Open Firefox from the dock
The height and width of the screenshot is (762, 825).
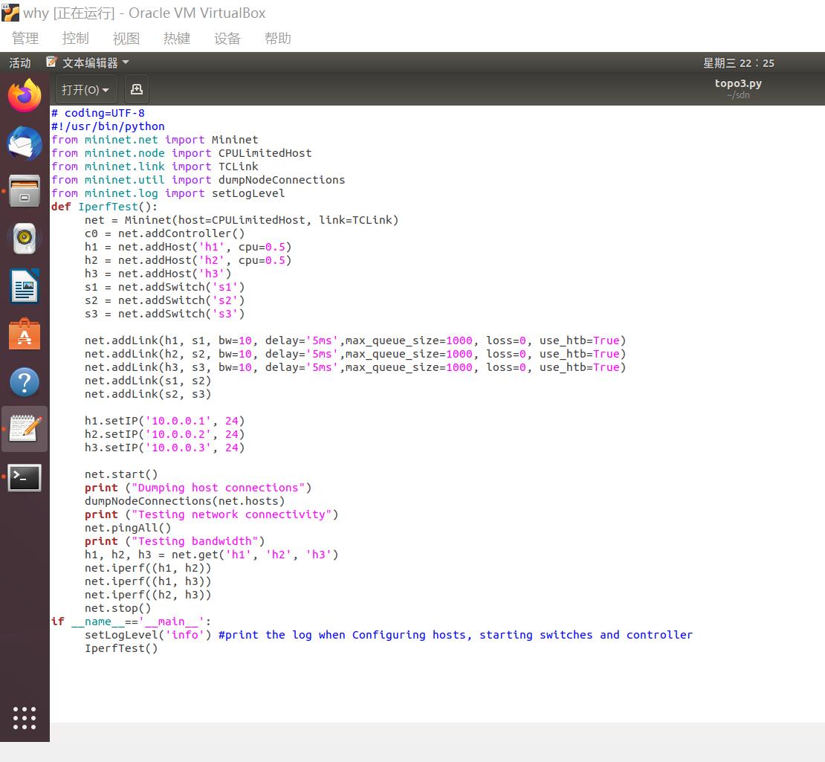[x=25, y=95]
